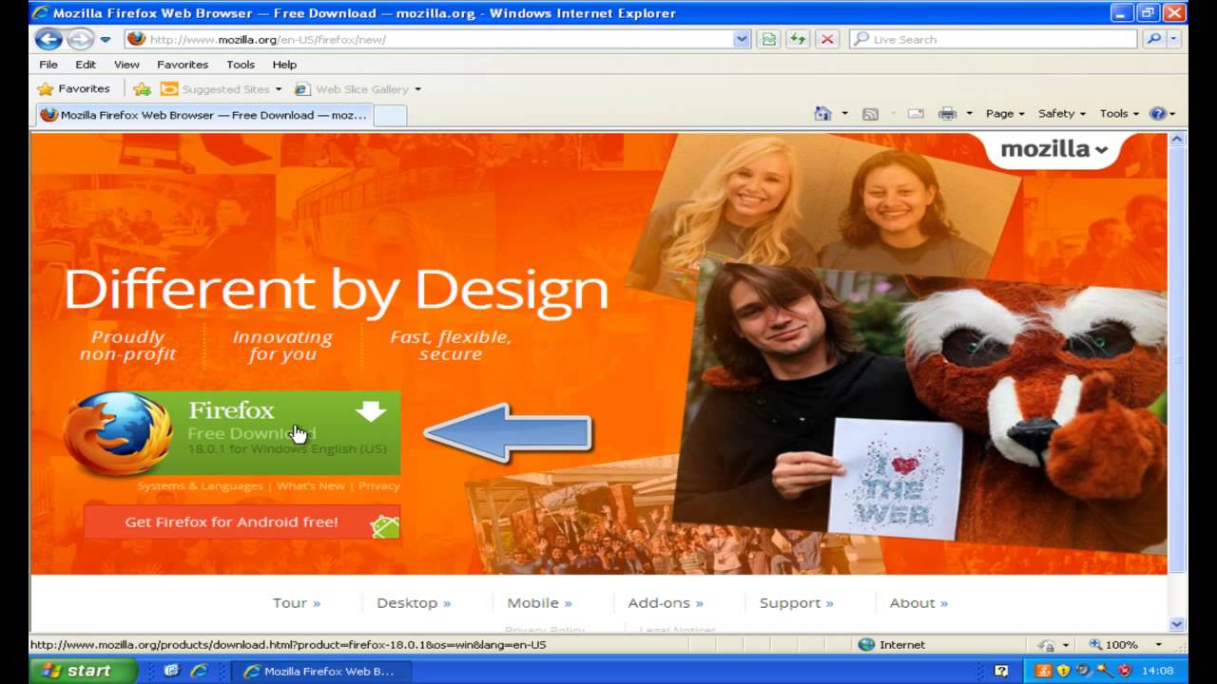Viewport: 1217px width, 684px height.
Task: Open the Web Slice Gallery dropdown
Action: (x=357, y=88)
